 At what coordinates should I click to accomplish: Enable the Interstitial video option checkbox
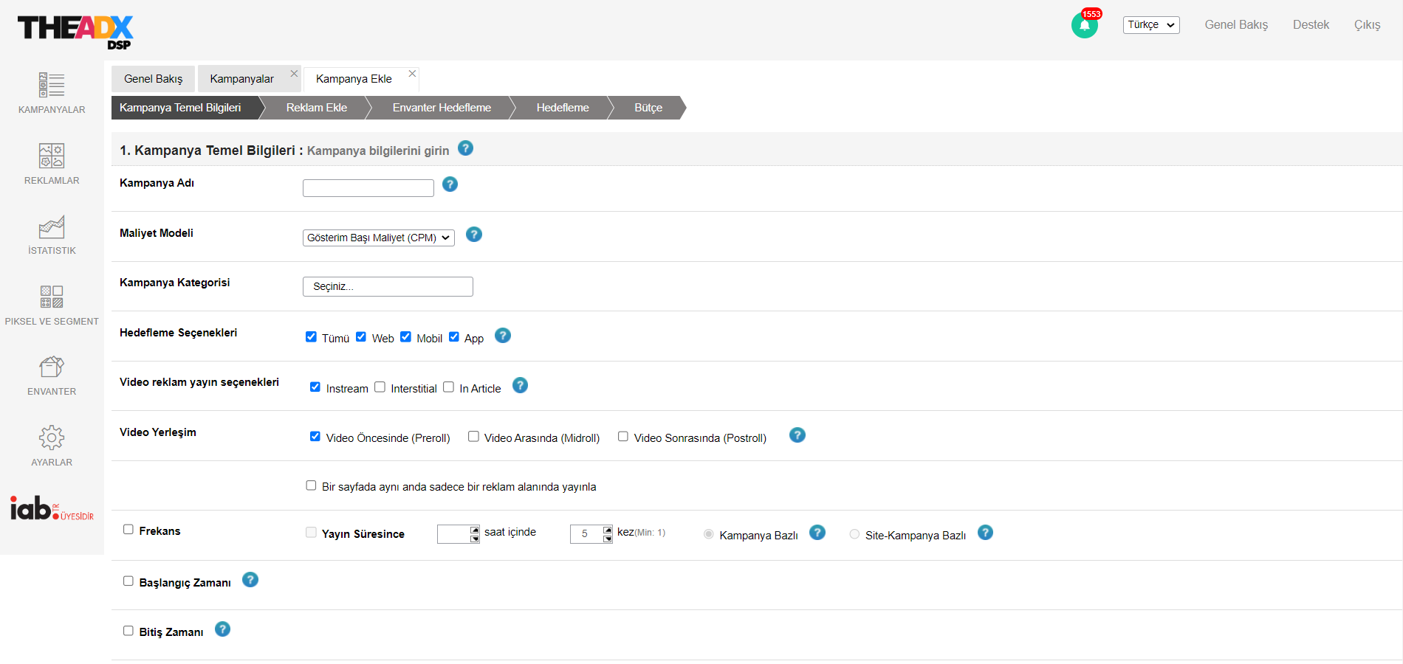(x=380, y=387)
